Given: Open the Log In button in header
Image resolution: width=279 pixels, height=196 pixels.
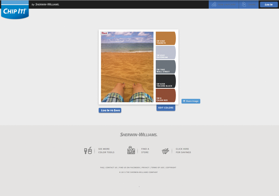Looking at the screenshot, I should click(x=269, y=4).
